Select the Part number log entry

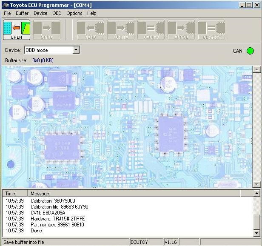click(57, 224)
